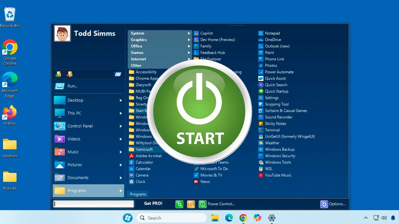
Task: Launch Terminal
Action: point(269,130)
